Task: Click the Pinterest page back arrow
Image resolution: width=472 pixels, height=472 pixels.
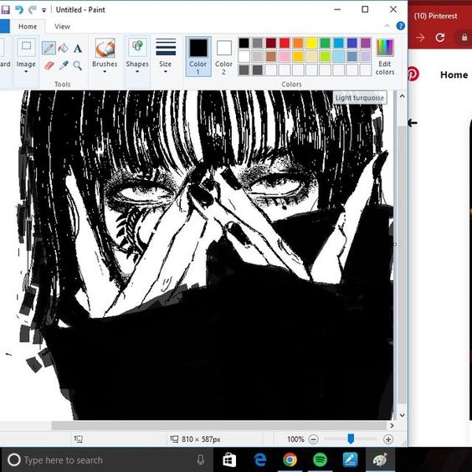Action: (413, 122)
